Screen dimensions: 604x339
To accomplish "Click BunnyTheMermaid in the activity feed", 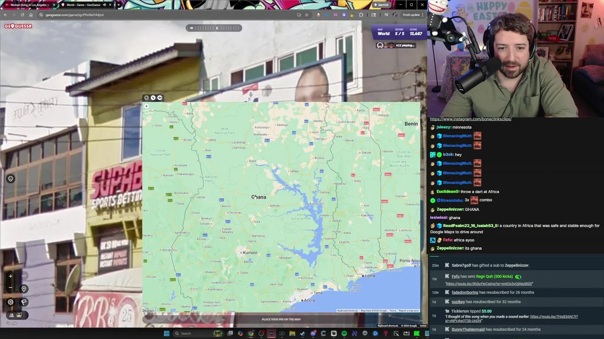I will click(x=468, y=329).
